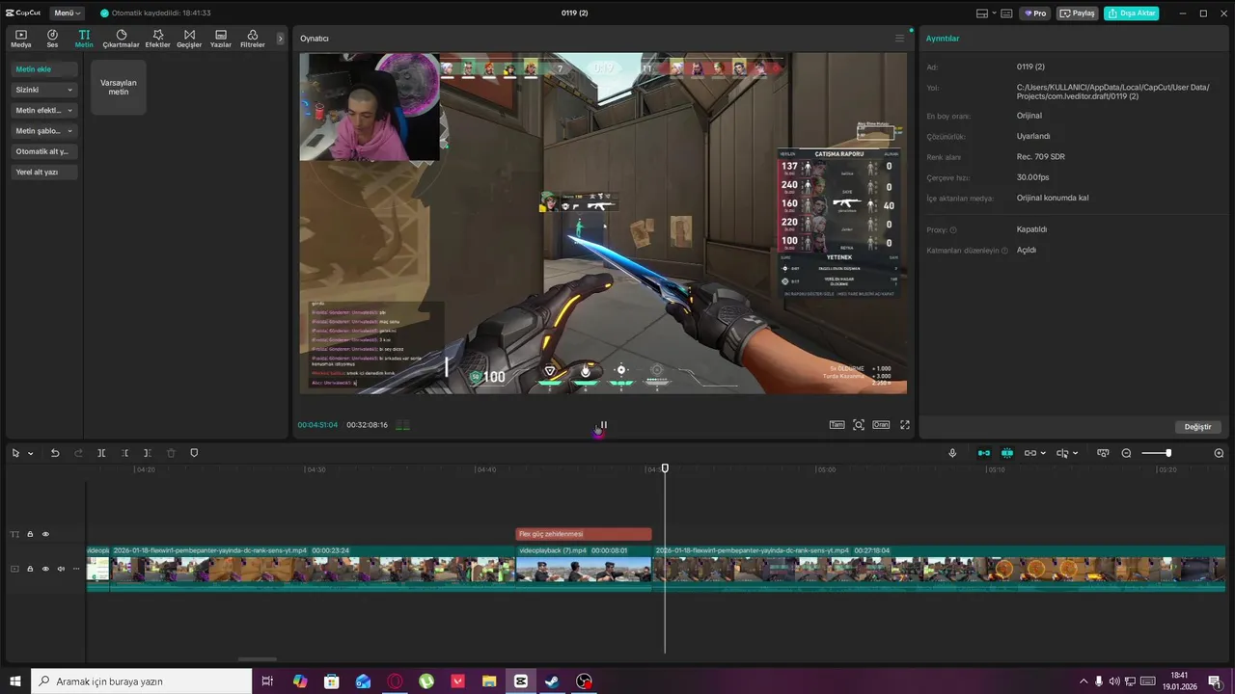Switch to the Efektler tab
This screenshot has height=694, width=1235.
157,39
